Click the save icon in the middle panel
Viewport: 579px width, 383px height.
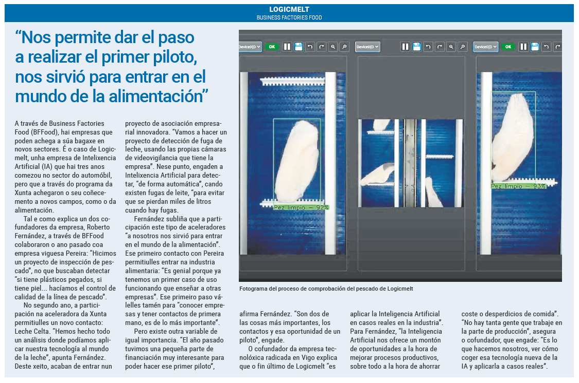point(416,47)
